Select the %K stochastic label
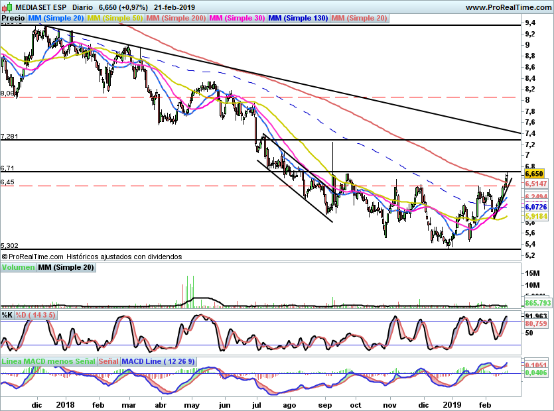This screenshot has width=554, height=411. coord(7,315)
